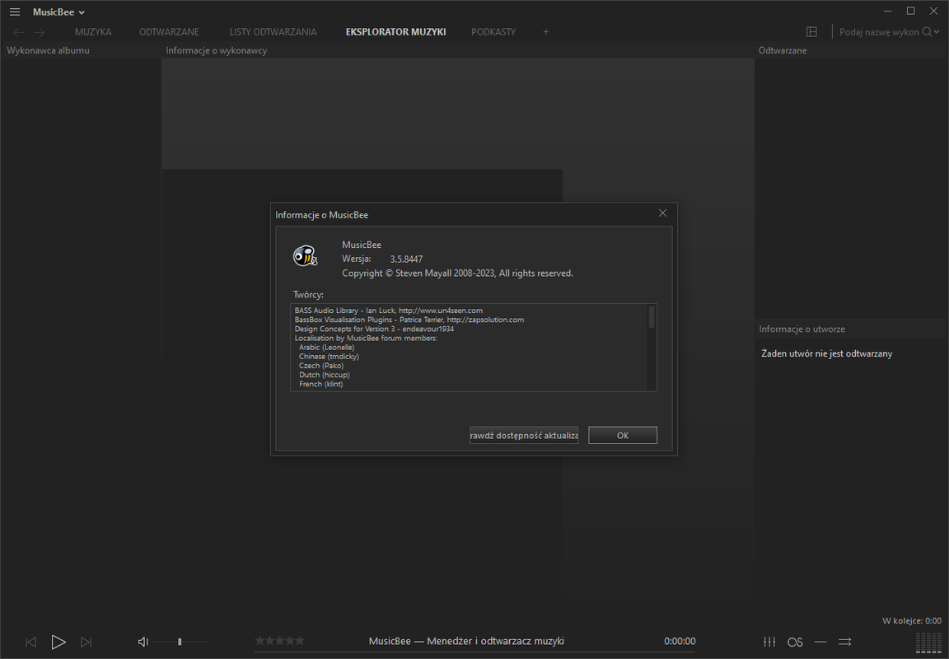949x659 pixels.
Task: Click the navigate back arrow
Action: 19,32
